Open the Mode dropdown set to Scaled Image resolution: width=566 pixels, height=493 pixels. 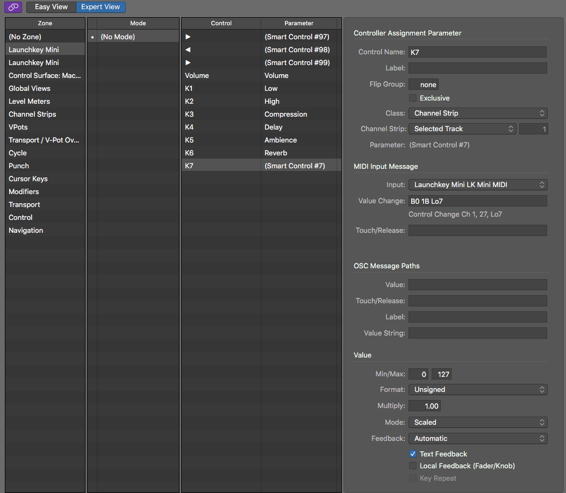[x=477, y=423]
